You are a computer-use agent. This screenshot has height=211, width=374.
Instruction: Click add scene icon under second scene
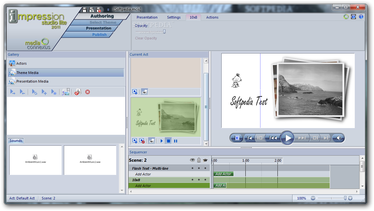pos(135,141)
